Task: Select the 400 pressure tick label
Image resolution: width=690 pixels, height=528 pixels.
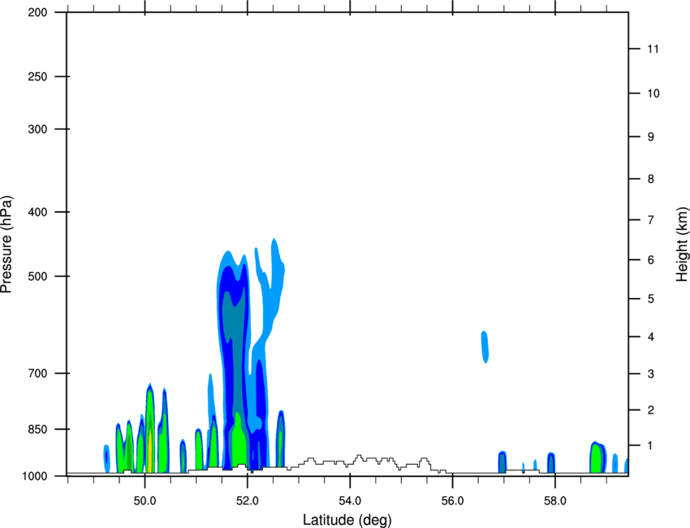Action: 38,212
